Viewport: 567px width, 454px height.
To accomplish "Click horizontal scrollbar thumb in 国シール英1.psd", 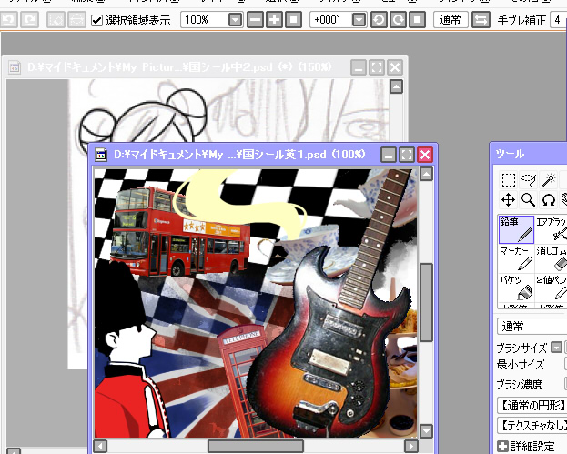I will click(256, 446).
